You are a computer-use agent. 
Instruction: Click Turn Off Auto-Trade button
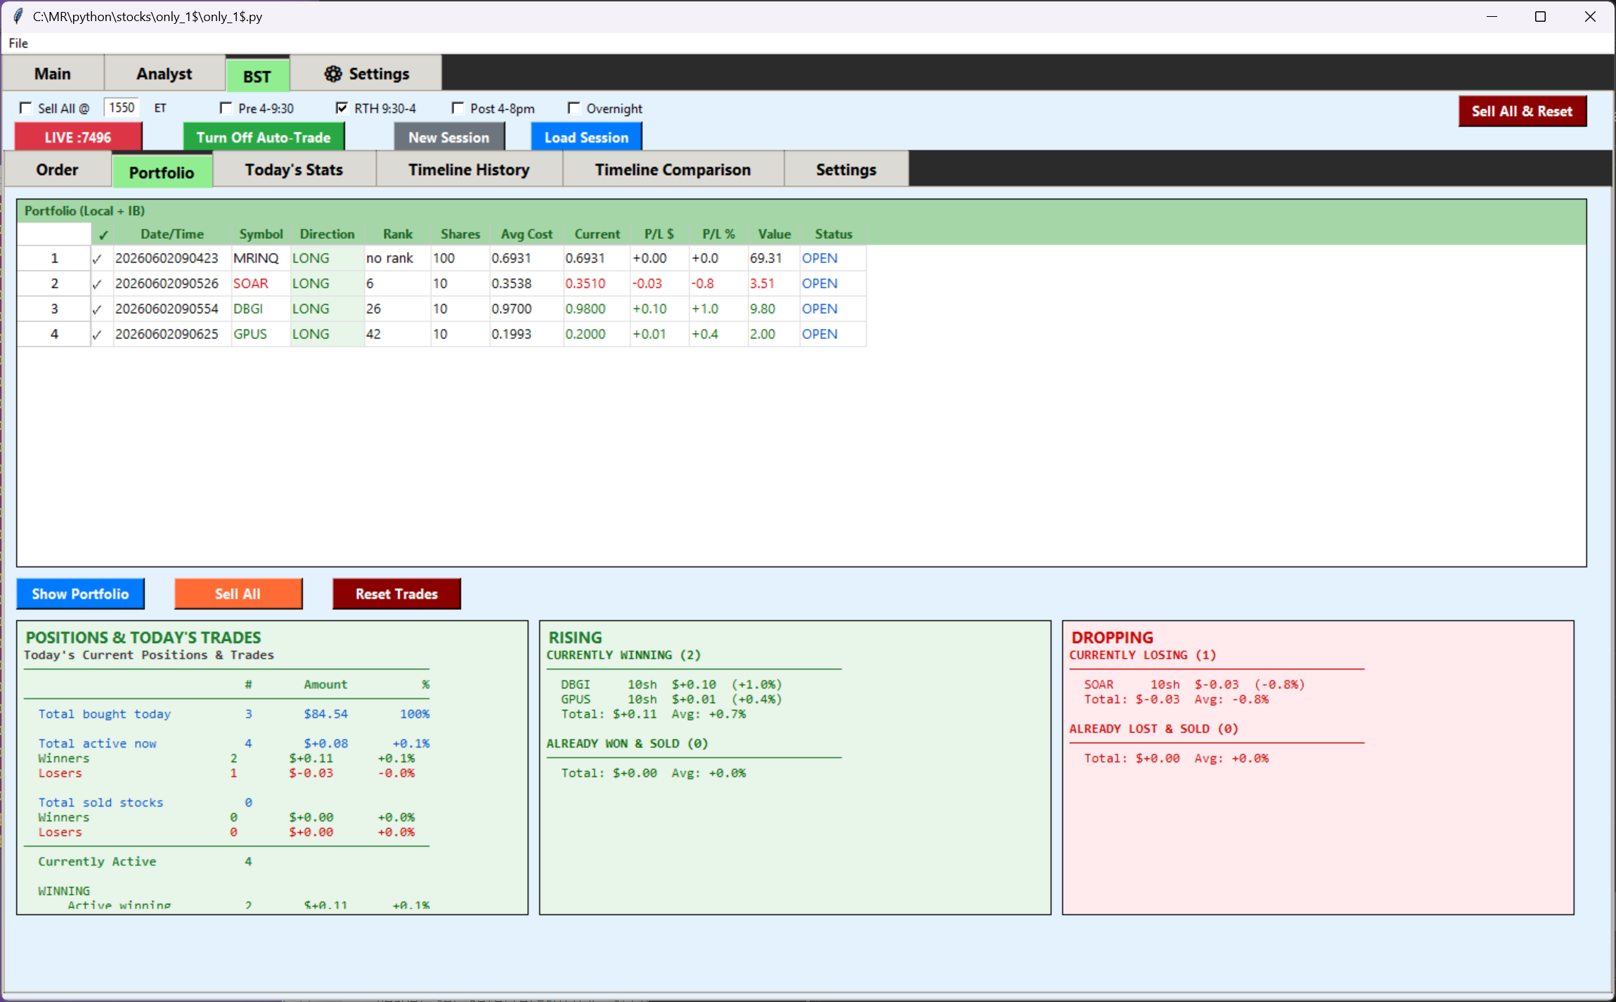(x=264, y=137)
